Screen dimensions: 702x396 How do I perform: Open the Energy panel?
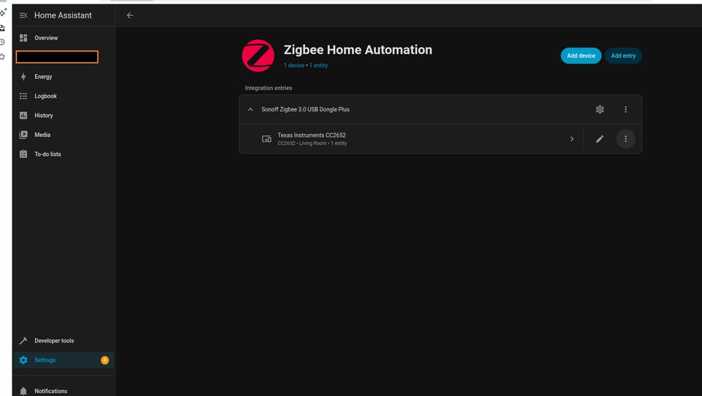point(63,77)
